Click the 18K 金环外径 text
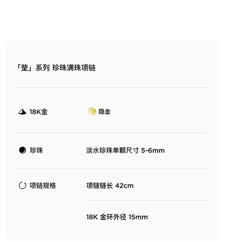This screenshot has height=242, width=226. coord(106,217)
